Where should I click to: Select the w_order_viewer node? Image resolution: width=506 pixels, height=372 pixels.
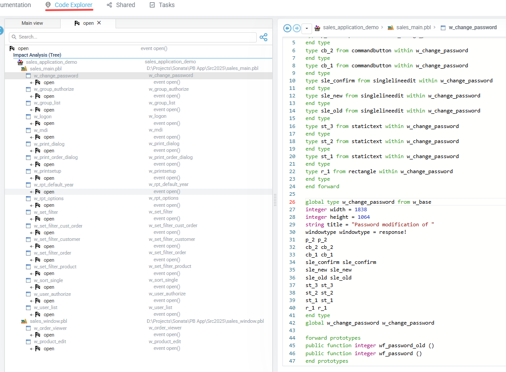tap(50, 329)
